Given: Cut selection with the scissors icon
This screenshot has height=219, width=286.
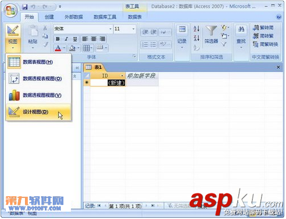Looking at the screenshot, I should [45, 28].
